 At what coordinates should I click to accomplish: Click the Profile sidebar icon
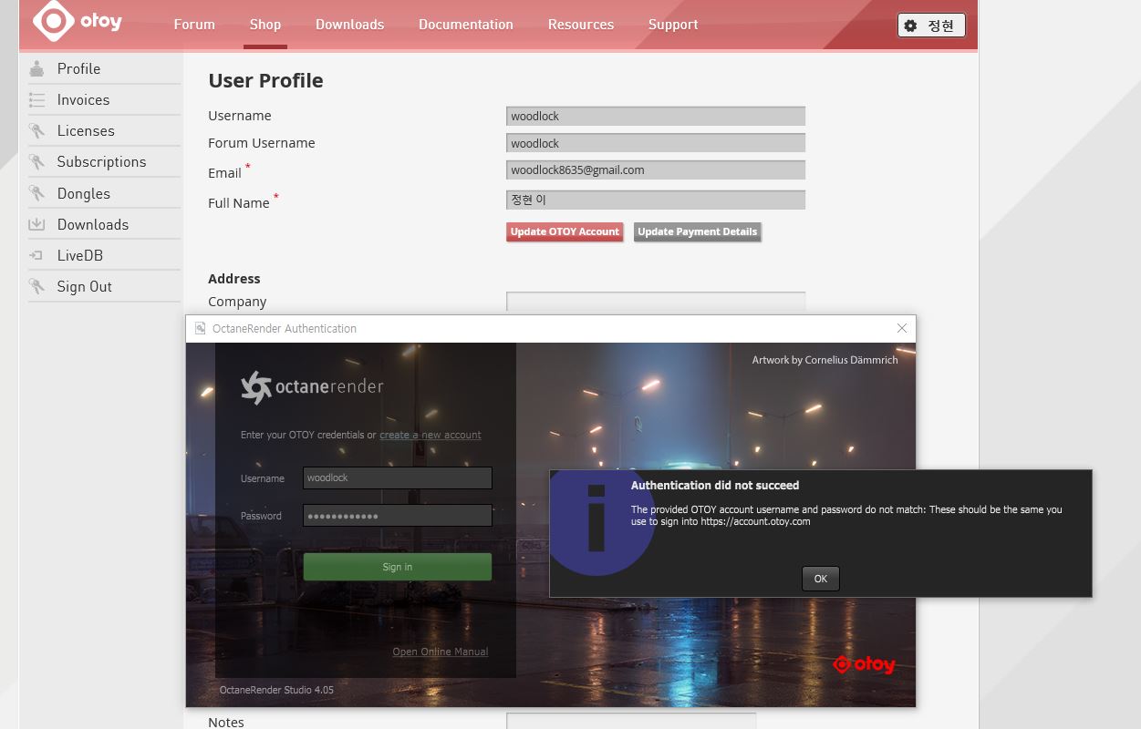tap(36, 69)
